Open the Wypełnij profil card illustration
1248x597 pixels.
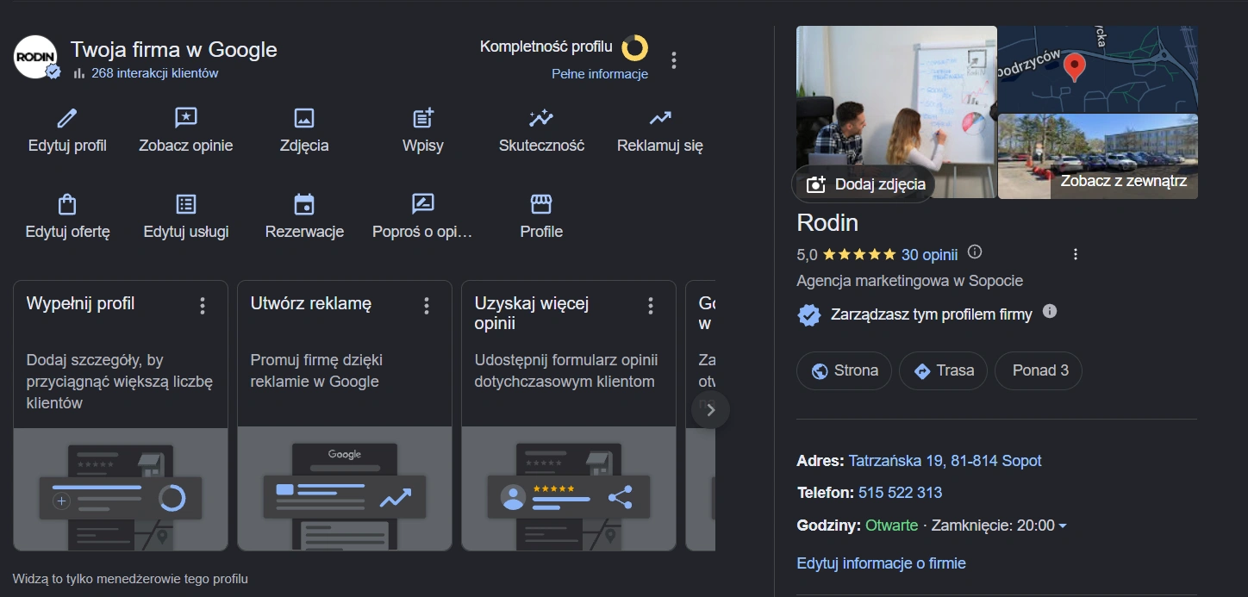121,488
